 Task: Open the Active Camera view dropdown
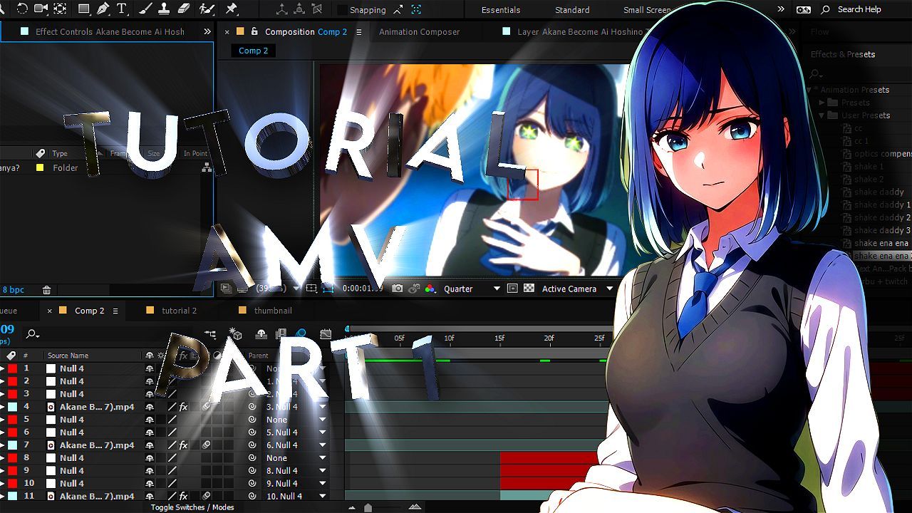tap(578, 289)
